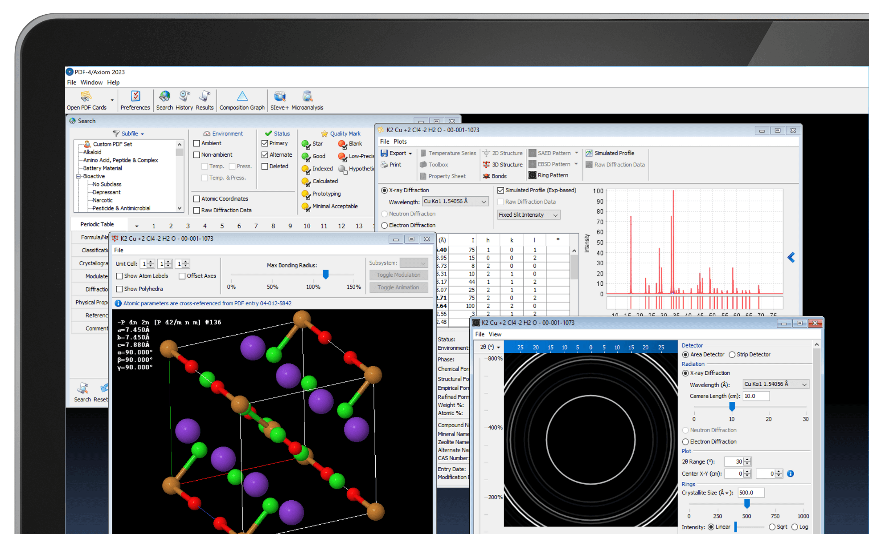Open the Microanalysis tool icon
Image resolution: width=869 pixels, height=534 pixels.
(307, 97)
